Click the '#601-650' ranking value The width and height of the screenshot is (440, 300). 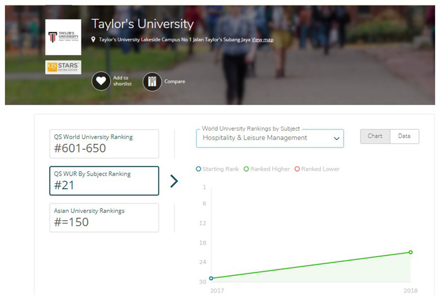(x=80, y=148)
